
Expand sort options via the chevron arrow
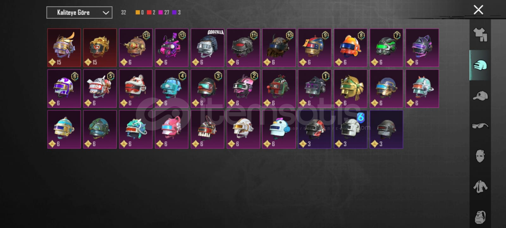(106, 13)
